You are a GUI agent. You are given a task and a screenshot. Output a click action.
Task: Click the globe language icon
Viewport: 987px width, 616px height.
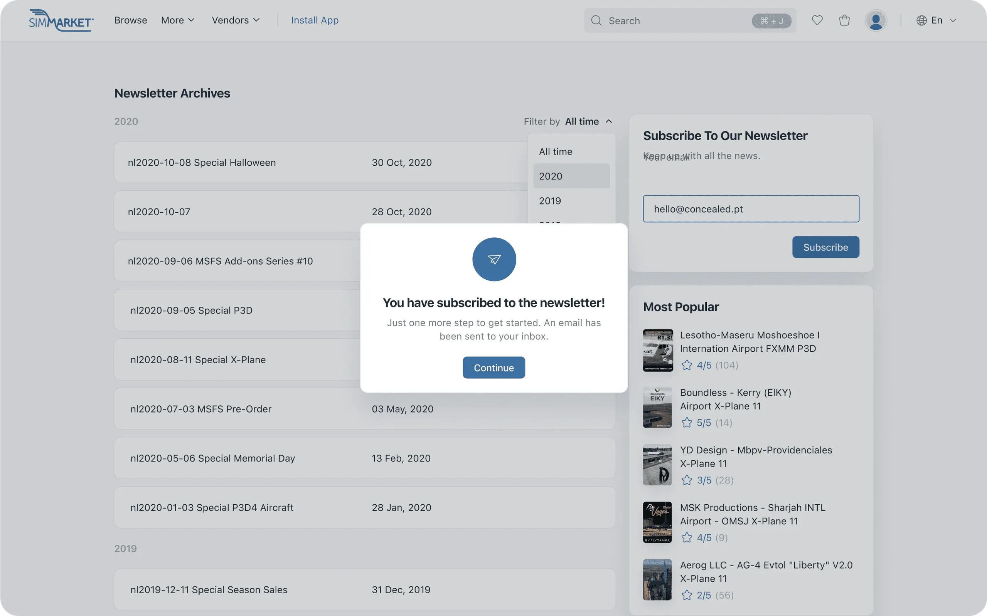921,20
